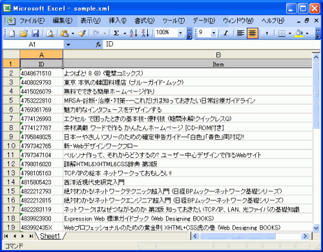Expand Standard toolbar options chevron
The height and width of the screenshot is (252, 323).
pos(189,33)
